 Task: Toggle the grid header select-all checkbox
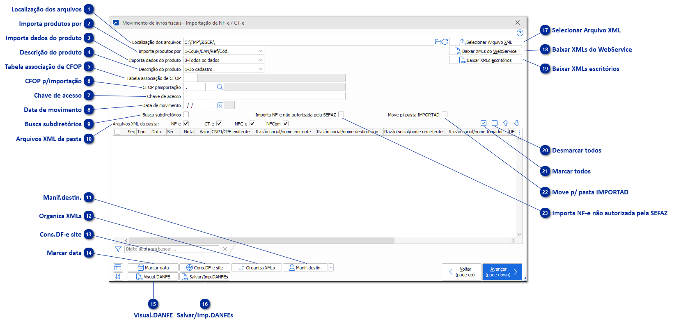click(117, 132)
